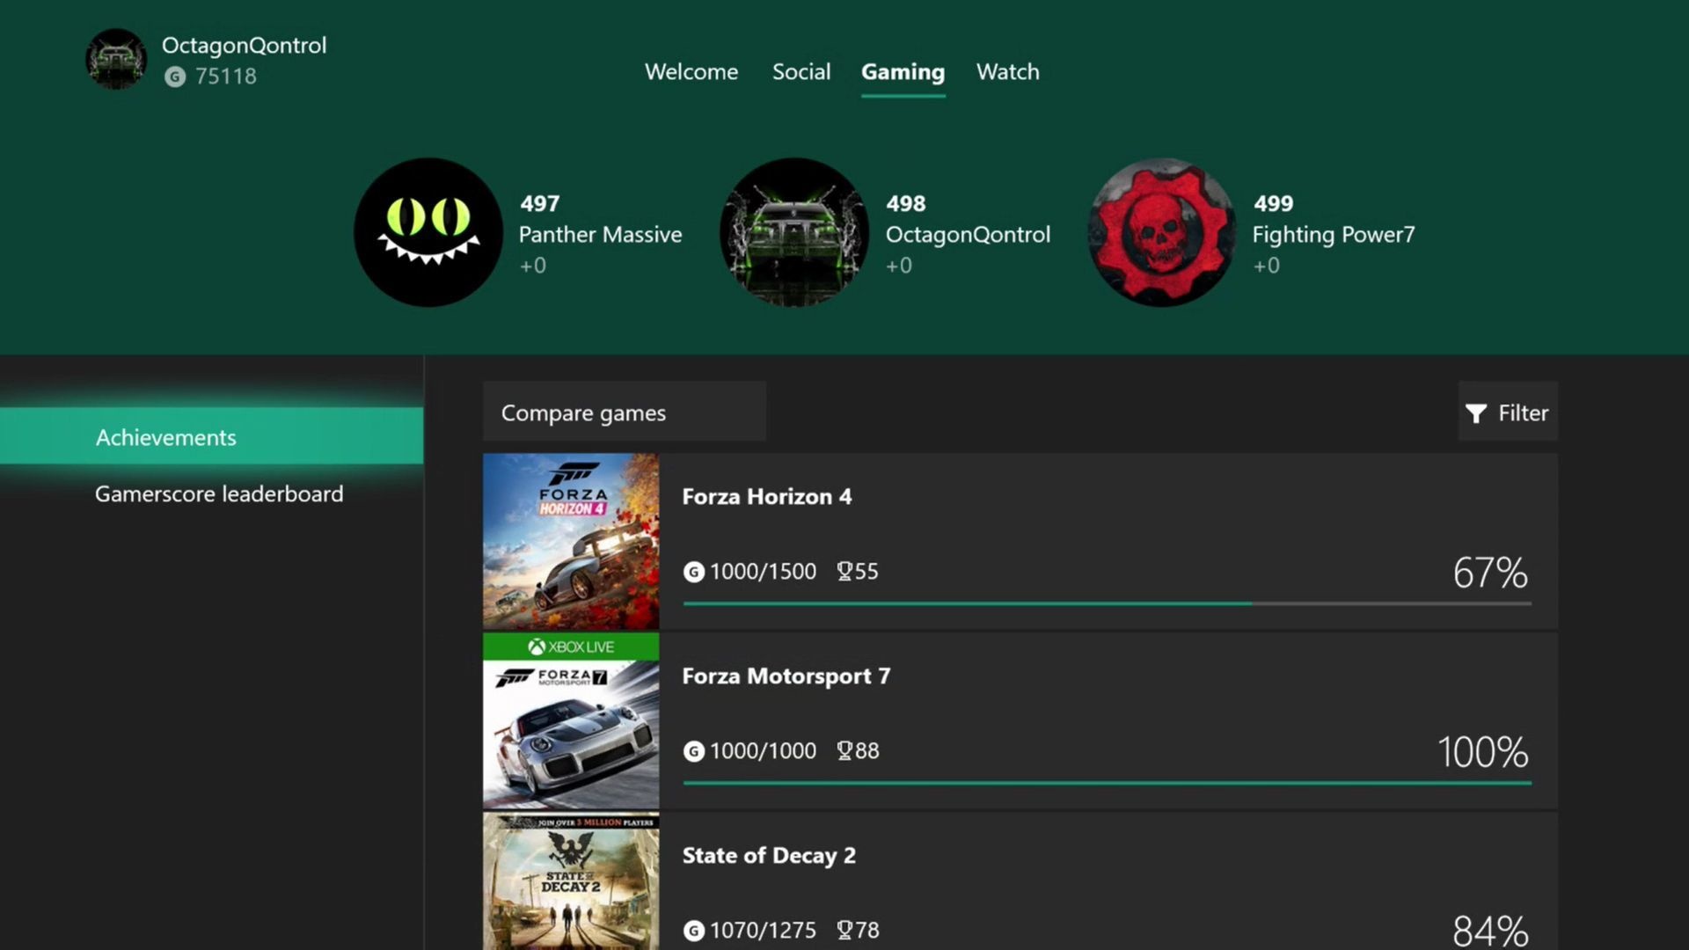
Task: Click the 1070/1275 gamerscore text
Action: coord(764,931)
